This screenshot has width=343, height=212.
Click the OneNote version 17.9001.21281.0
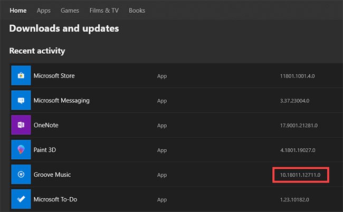pos(299,126)
